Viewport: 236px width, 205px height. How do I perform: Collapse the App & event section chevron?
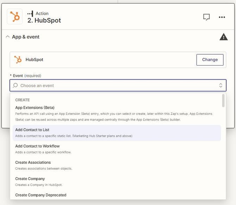pyautogui.click(x=8, y=37)
